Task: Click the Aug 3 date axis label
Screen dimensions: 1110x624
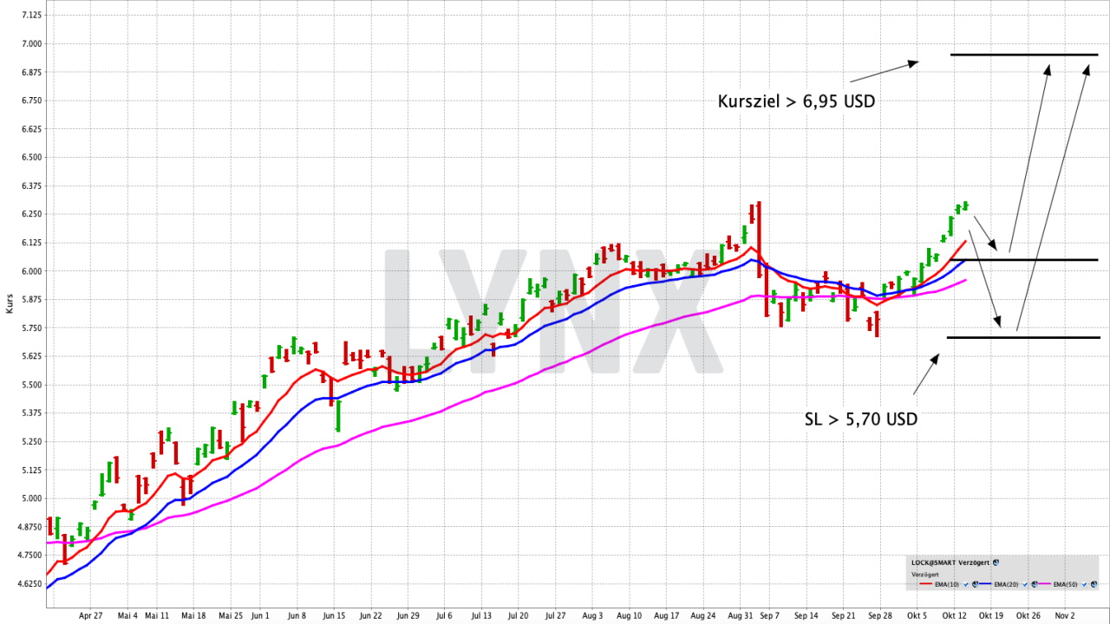Action: tap(593, 615)
